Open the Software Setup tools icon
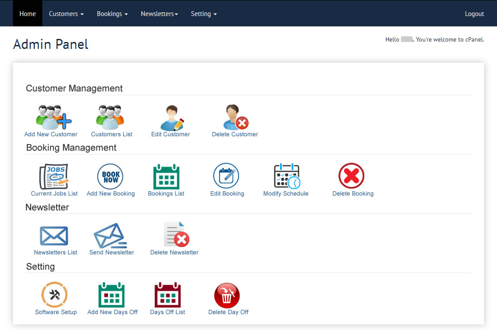Screen dimensions: 497x331 (54, 295)
